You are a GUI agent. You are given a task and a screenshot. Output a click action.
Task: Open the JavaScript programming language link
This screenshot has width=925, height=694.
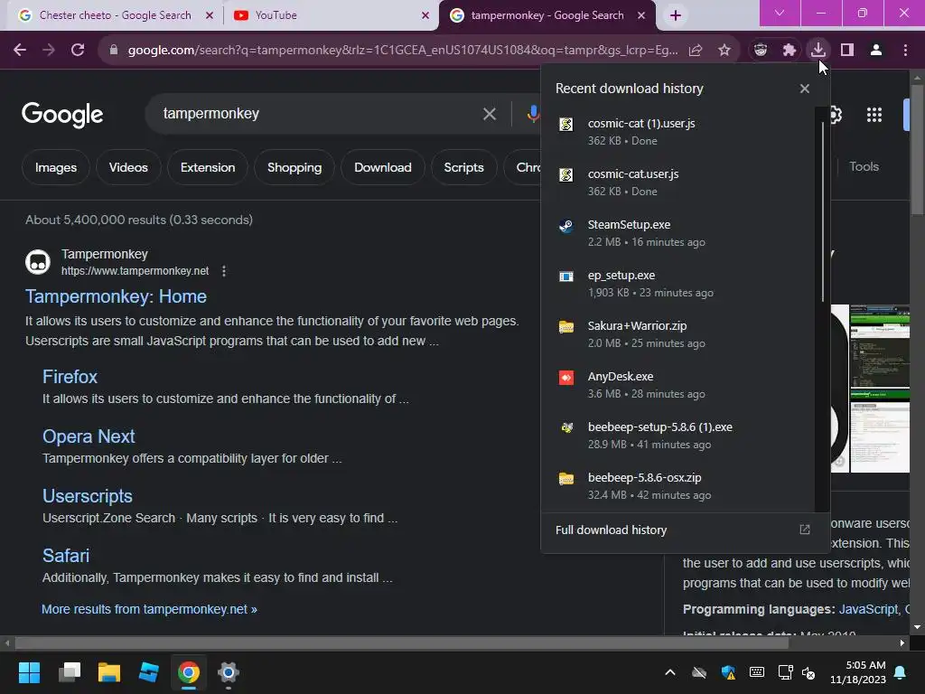pos(868,609)
